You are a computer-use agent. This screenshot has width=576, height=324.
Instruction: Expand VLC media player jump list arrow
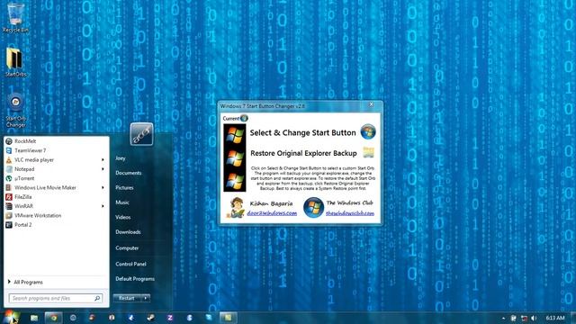click(103, 160)
